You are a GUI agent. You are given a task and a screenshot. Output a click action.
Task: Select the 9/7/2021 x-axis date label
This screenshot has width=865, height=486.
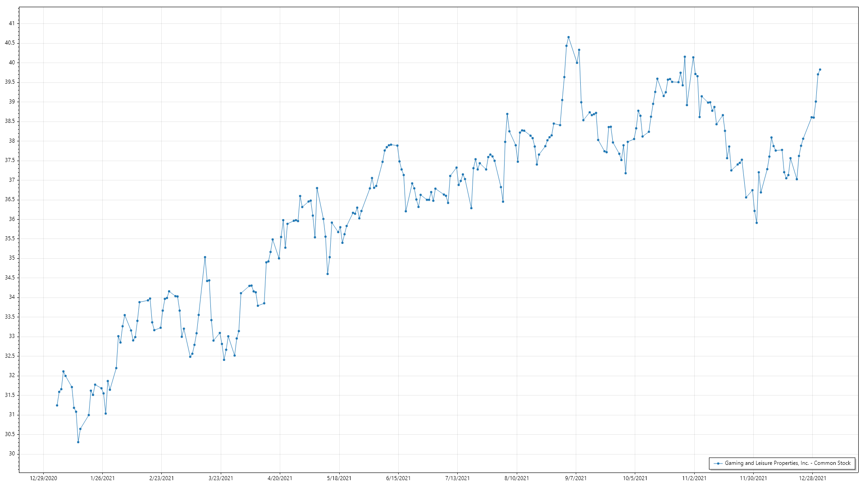click(x=576, y=478)
